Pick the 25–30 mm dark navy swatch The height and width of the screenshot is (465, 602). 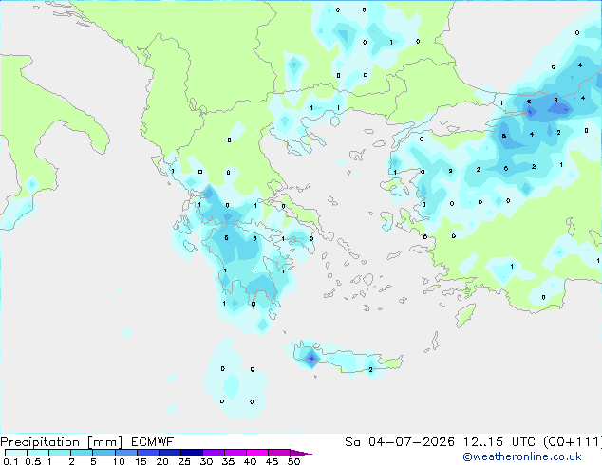click(192, 453)
